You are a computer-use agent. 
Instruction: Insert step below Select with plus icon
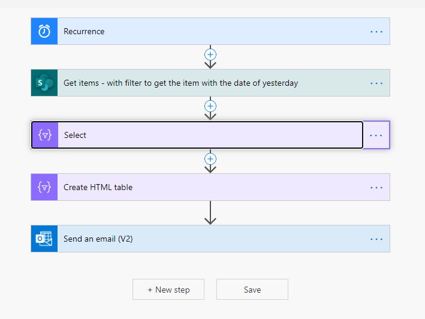(210, 159)
